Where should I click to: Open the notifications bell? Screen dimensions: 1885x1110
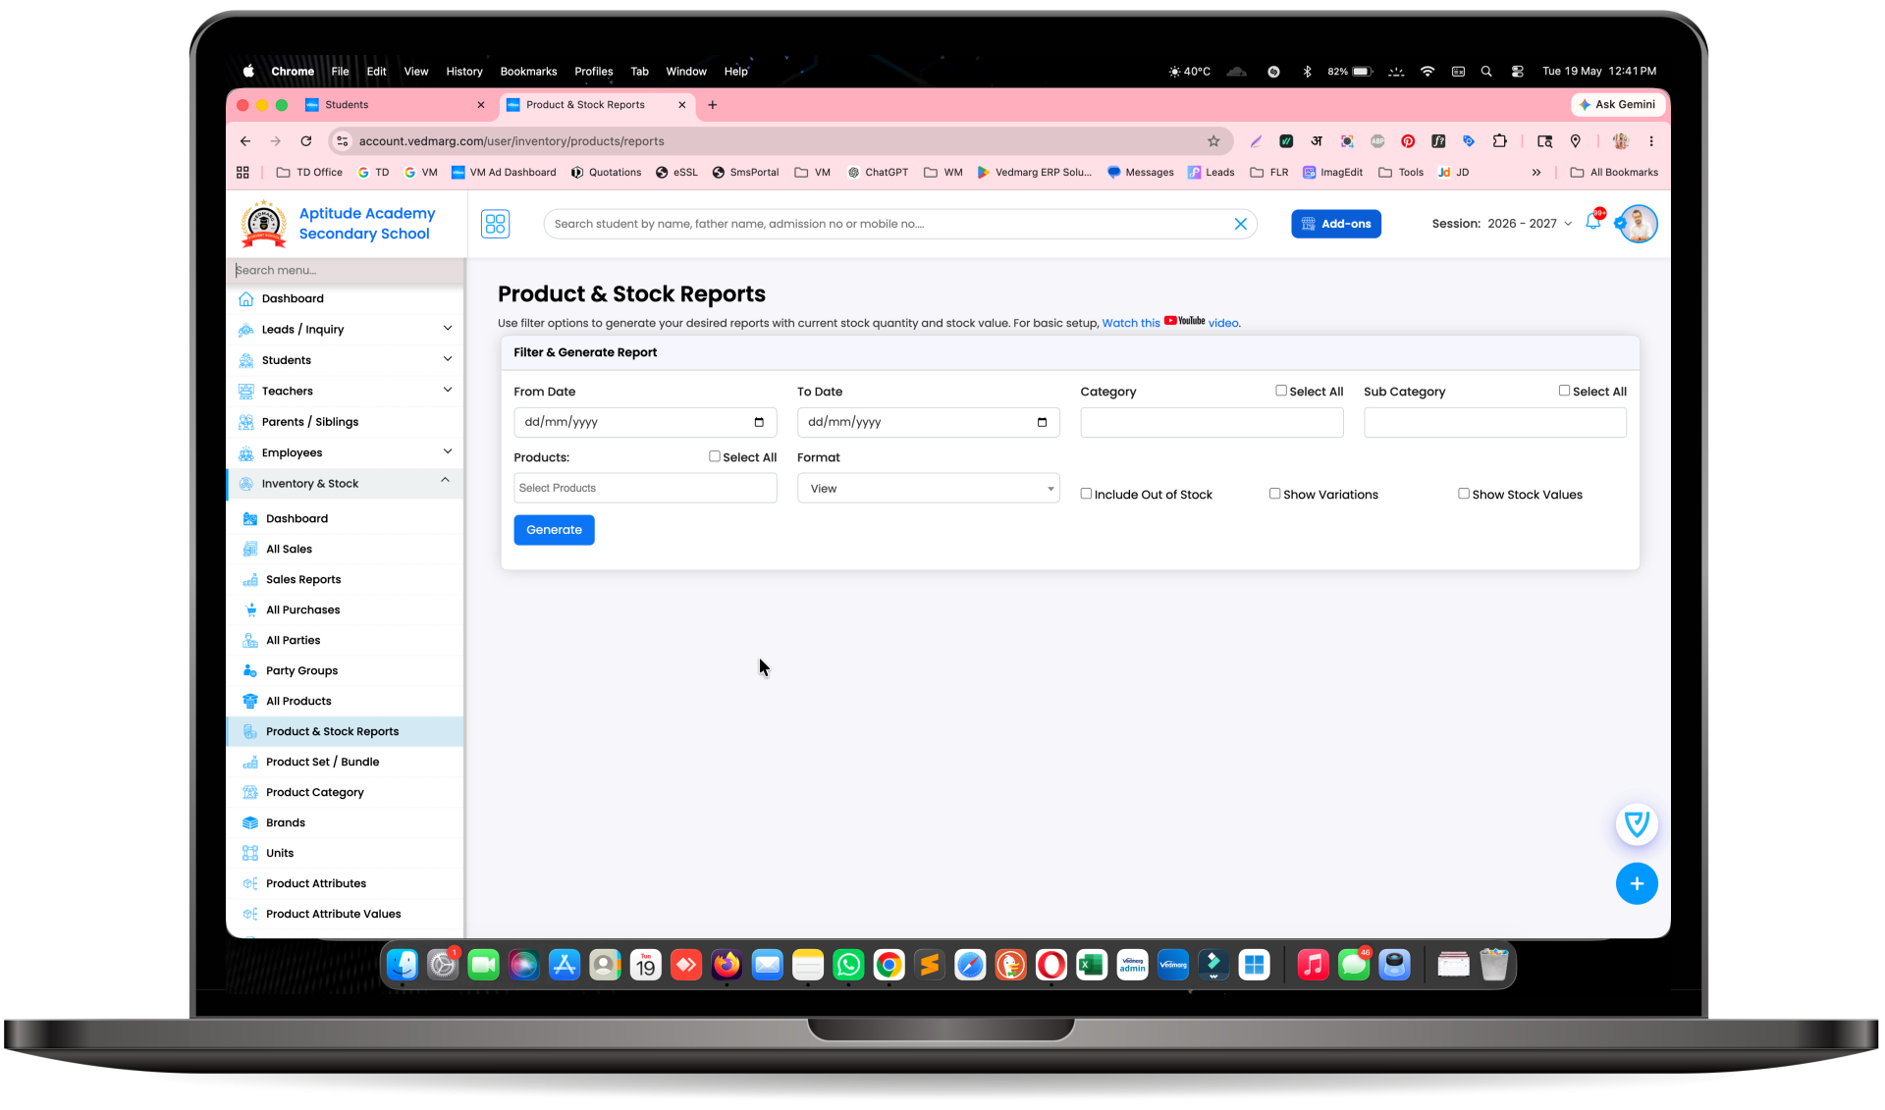coord(1593,222)
